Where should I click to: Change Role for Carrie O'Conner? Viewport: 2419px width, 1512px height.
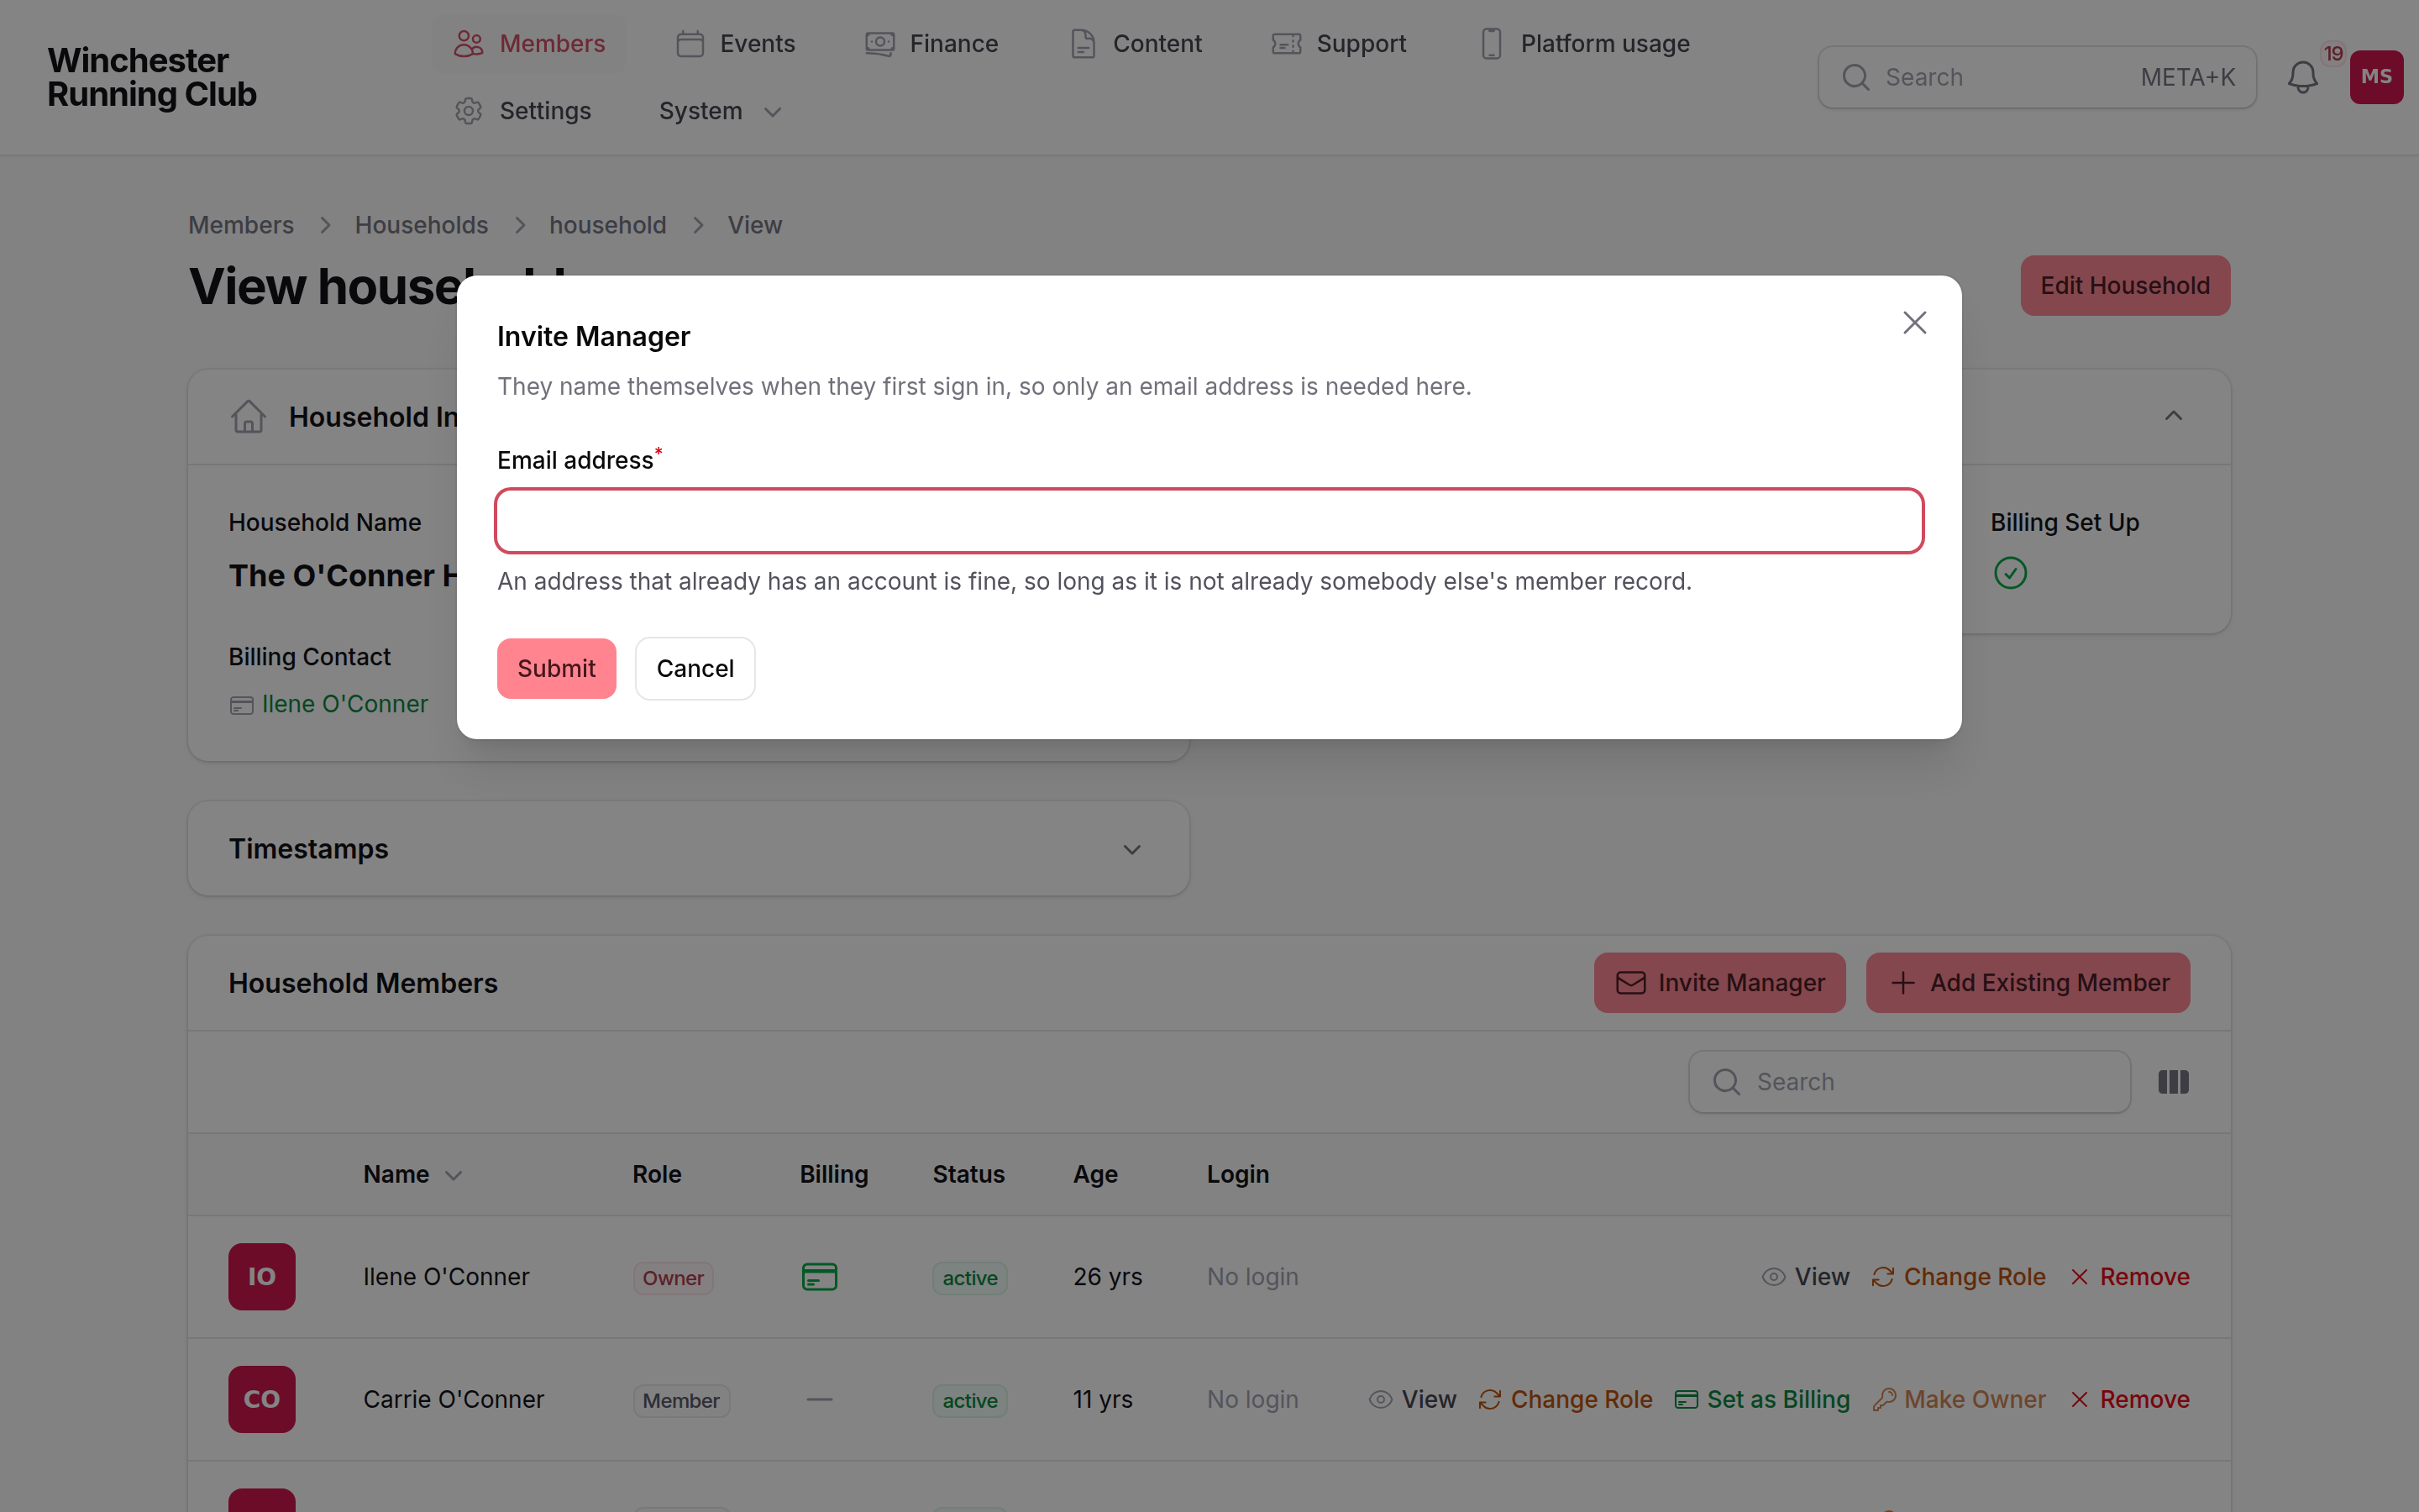[1566, 1400]
